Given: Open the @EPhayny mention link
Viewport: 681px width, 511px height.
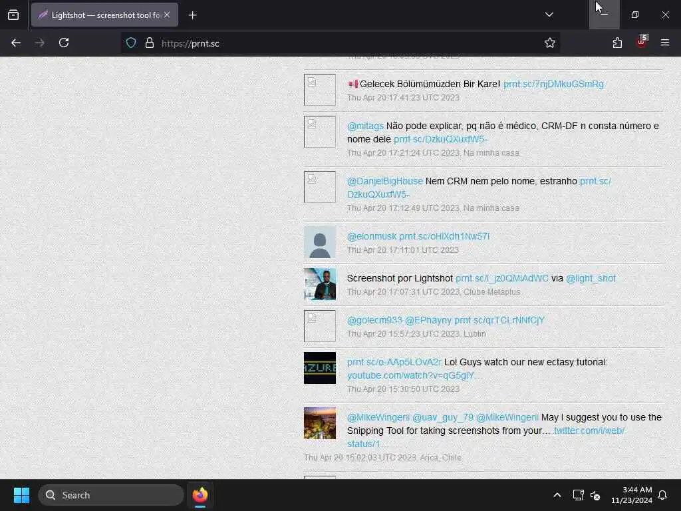Looking at the screenshot, I should point(428,320).
